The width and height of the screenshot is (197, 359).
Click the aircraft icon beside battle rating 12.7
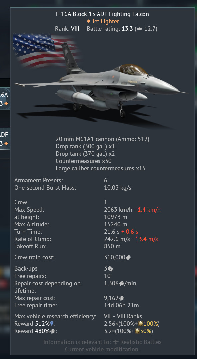click(x=139, y=29)
